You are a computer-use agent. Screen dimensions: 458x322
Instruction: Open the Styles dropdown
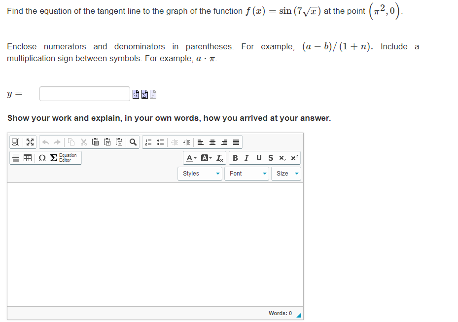[200, 173]
